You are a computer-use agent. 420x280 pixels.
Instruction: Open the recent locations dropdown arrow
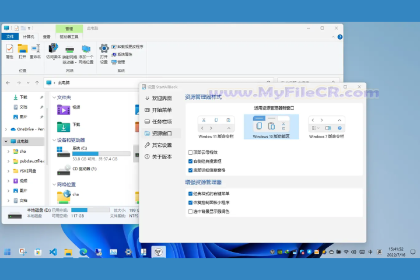[28, 83]
